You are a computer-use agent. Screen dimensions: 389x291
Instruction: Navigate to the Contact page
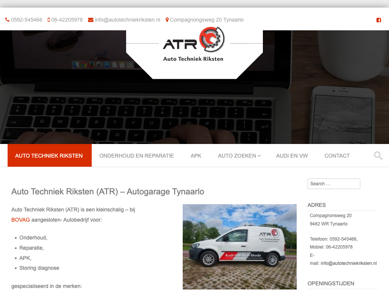tap(337, 156)
